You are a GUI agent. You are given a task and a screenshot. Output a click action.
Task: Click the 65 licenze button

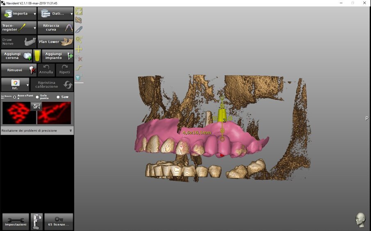pyautogui.click(x=59, y=222)
